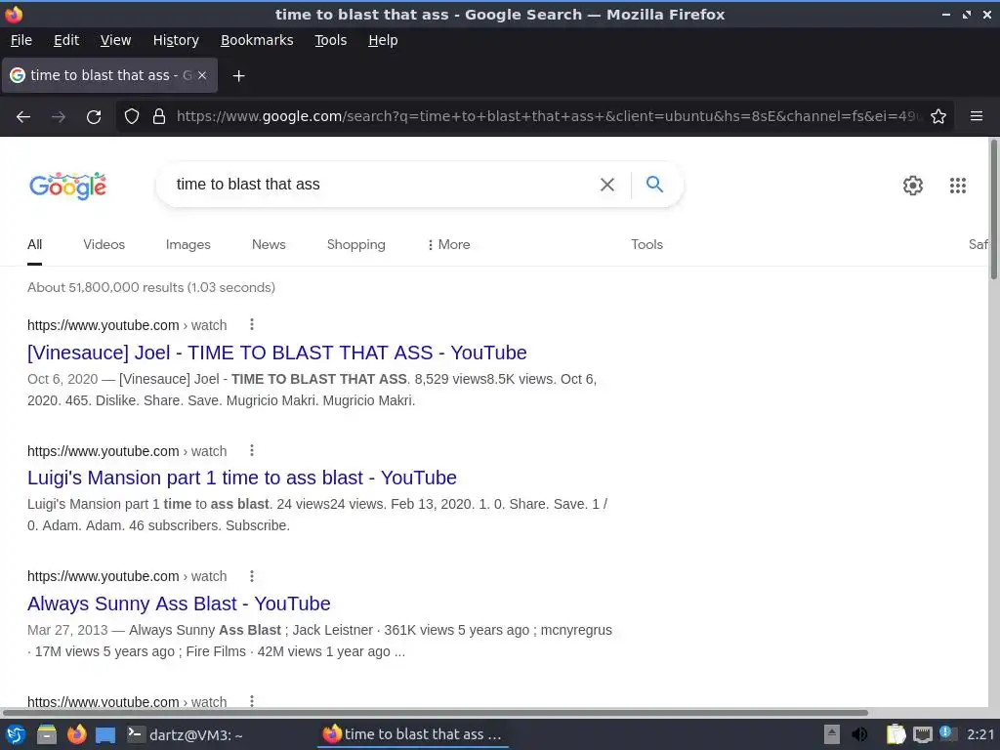The height and width of the screenshot is (750, 1000).
Task: Open the History menu
Action: [176, 40]
